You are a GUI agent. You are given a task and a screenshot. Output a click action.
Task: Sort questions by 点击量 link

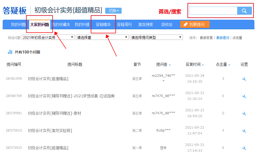pos(237,38)
